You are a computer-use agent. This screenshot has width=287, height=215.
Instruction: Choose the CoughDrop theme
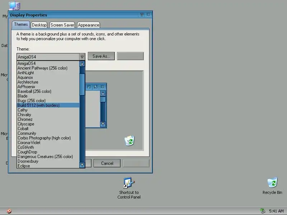tap(48, 152)
